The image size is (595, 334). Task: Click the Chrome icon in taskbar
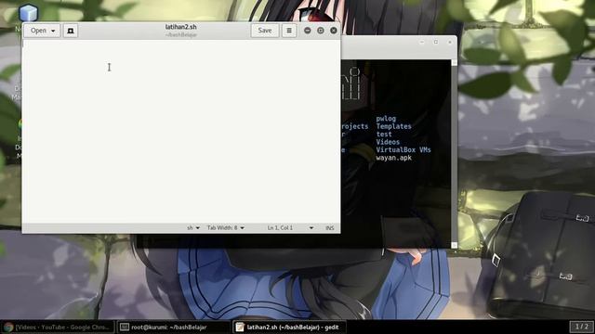8,328
